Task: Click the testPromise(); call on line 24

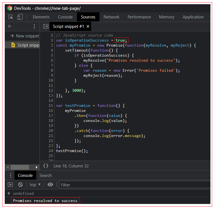Action: pos(72,151)
